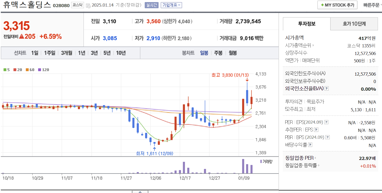Screen dimensions: 382x193
Task: Toggle the 실시간 button
Action: pos(151,5)
